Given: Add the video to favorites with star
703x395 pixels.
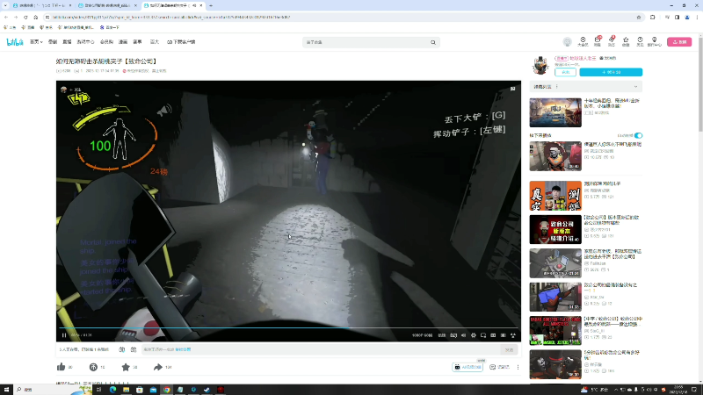Looking at the screenshot, I should click(x=126, y=367).
